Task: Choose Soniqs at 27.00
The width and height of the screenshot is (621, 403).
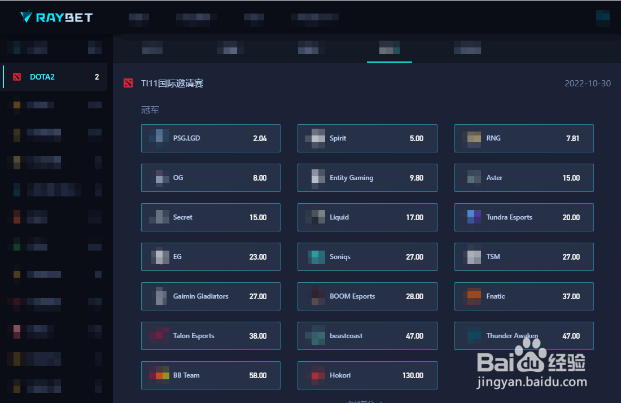Action: point(367,256)
